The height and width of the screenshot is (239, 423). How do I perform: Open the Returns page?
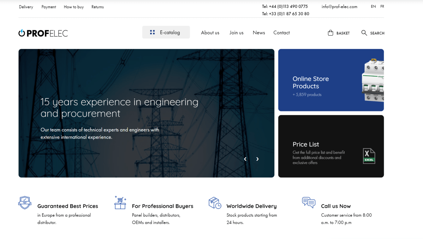pos(98,7)
